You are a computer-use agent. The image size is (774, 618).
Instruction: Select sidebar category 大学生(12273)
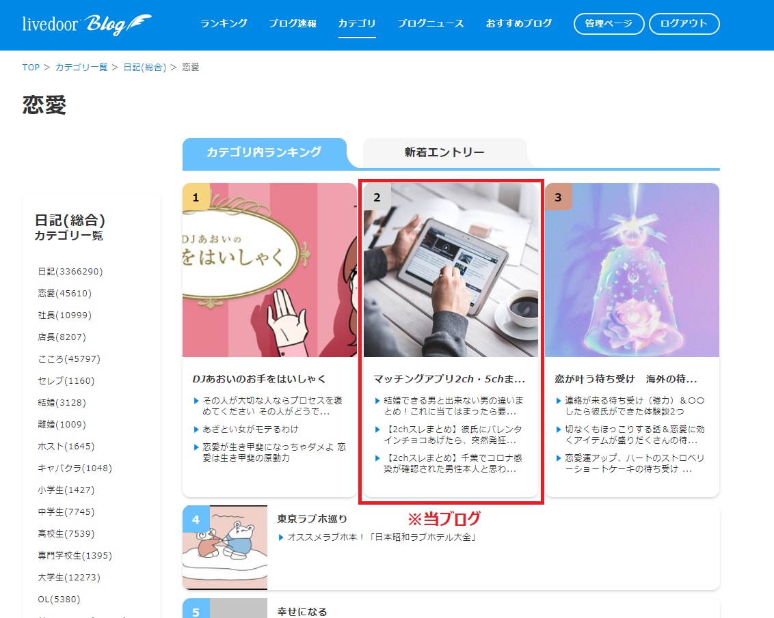(69, 577)
